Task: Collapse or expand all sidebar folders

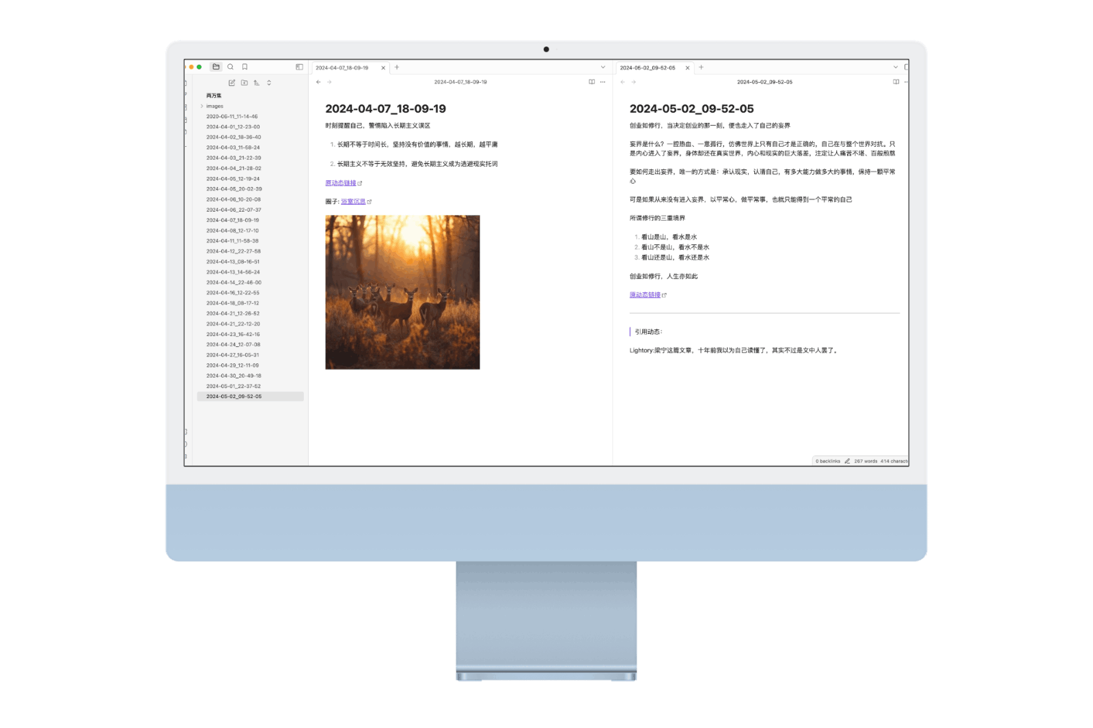Action: [x=269, y=83]
